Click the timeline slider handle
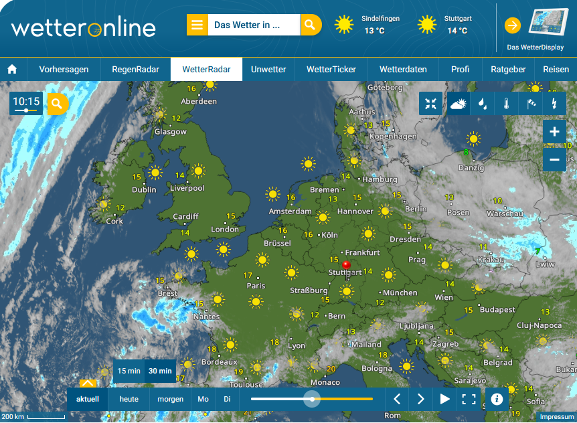577x423 pixels. tap(312, 399)
